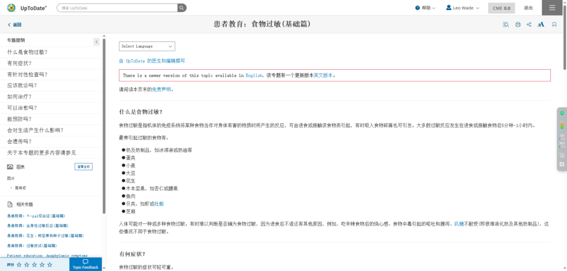Screen dimensions: 567x271
Task: Change font size with AA icon
Action: coord(541,24)
